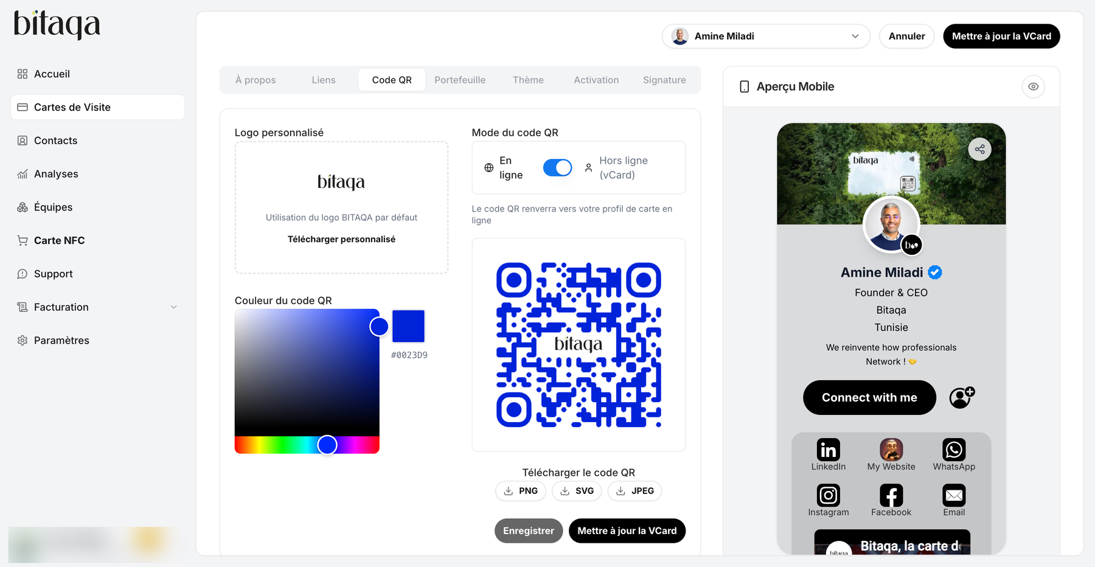The image size is (1095, 567).
Task: Download the QR code as SVG
Action: [577, 491]
